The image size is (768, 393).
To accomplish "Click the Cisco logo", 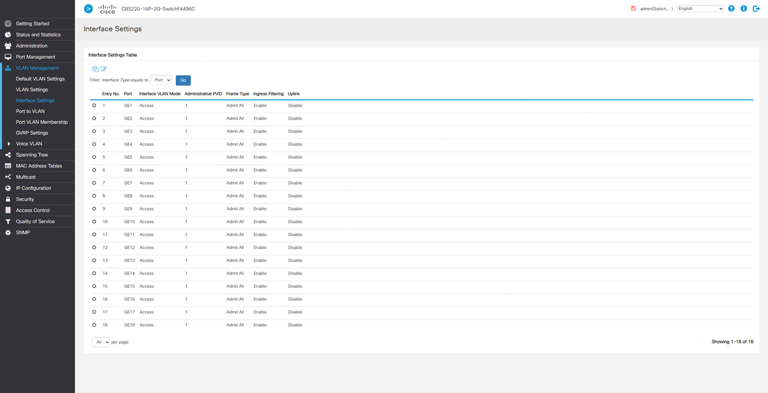I will pos(107,8).
